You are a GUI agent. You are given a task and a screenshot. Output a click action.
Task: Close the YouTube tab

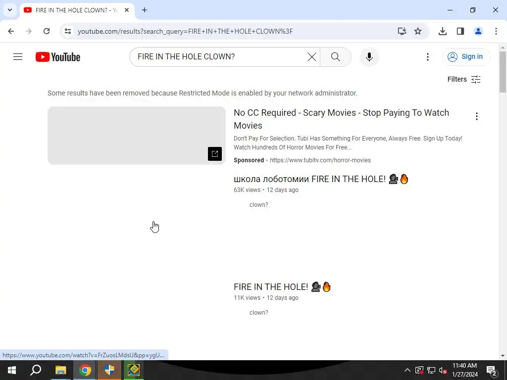[x=127, y=10]
